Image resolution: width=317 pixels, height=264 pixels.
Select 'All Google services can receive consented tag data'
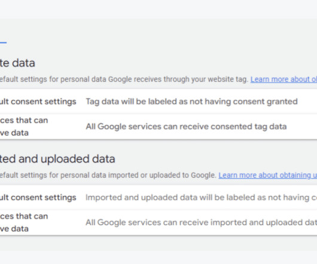click(186, 127)
